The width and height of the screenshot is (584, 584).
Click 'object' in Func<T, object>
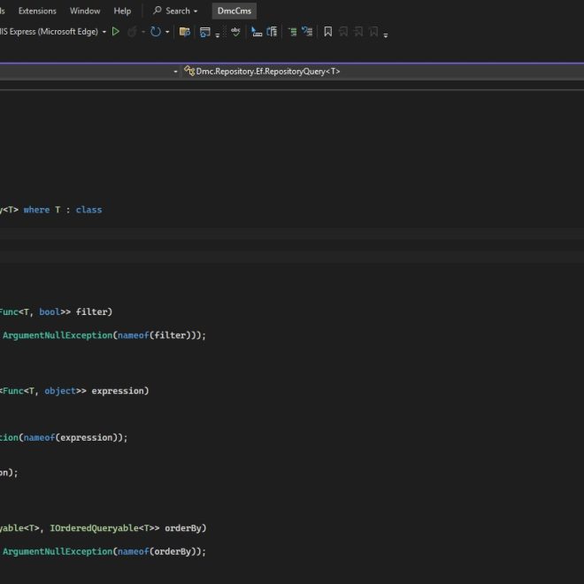pyautogui.click(x=60, y=391)
